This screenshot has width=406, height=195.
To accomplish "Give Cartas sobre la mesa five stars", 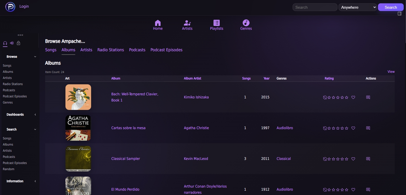I will [x=347, y=128].
